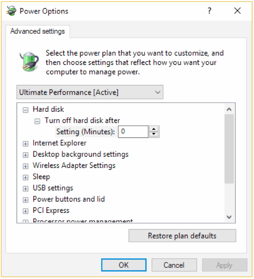The height and width of the screenshot is (279, 254).
Task: Click the scrollbar down arrow
Action: [229, 217]
